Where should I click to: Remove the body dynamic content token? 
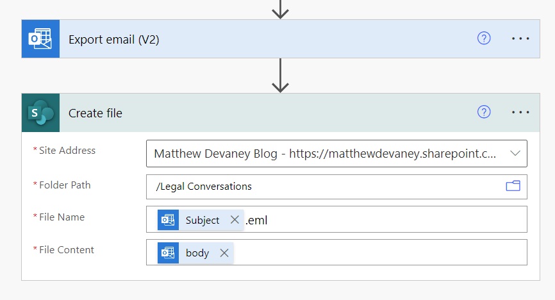pos(224,253)
